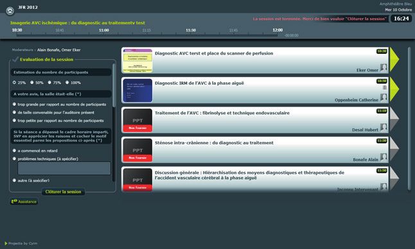The image size is (415, 249).
Task: Click the 12:00 timeline marker
Action: (278, 30)
